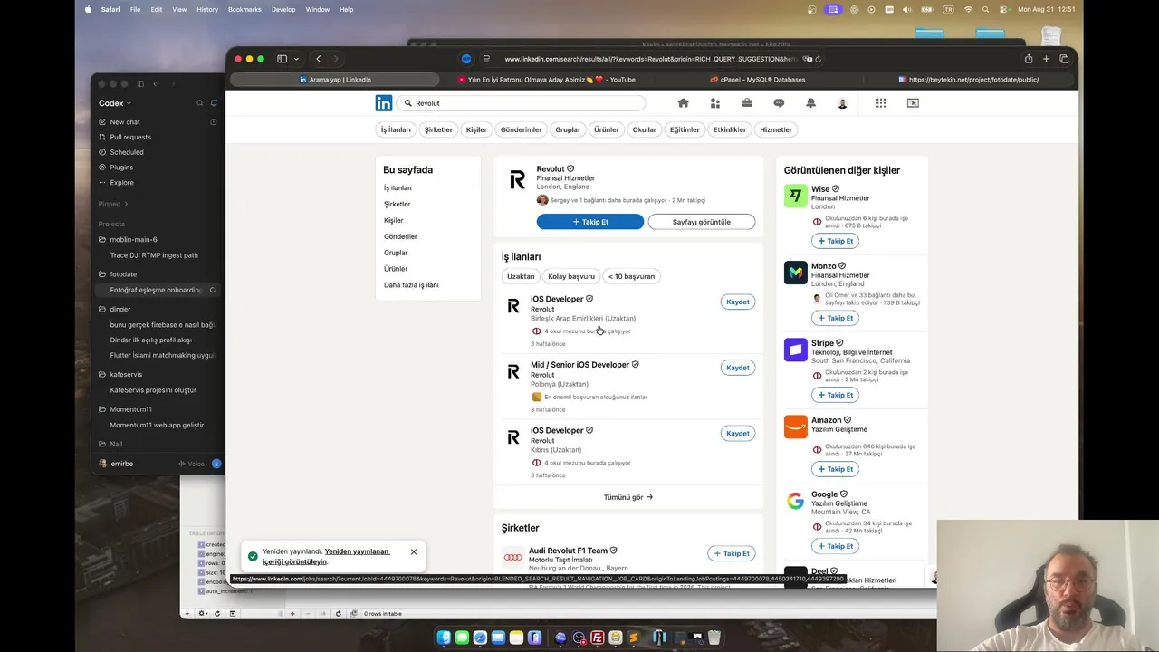The image size is (1159, 652).
Task: Click the Google company logo
Action: point(796,501)
